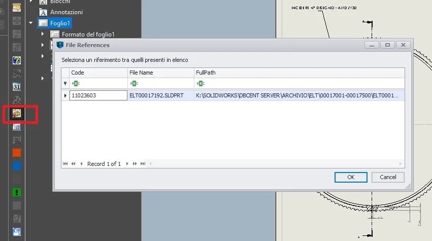Go to next record in the navigator

[127, 163]
